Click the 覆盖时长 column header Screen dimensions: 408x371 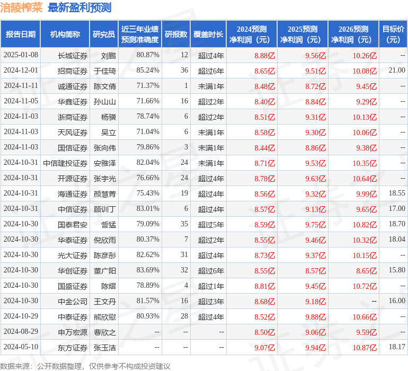208,34
